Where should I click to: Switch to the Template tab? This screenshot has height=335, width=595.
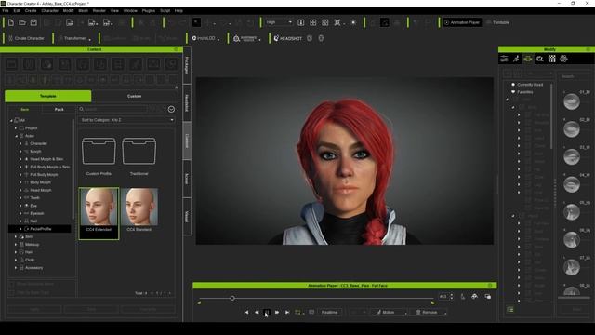coord(47,96)
